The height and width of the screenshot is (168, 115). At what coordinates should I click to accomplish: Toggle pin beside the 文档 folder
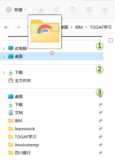[x=100, y=113]
